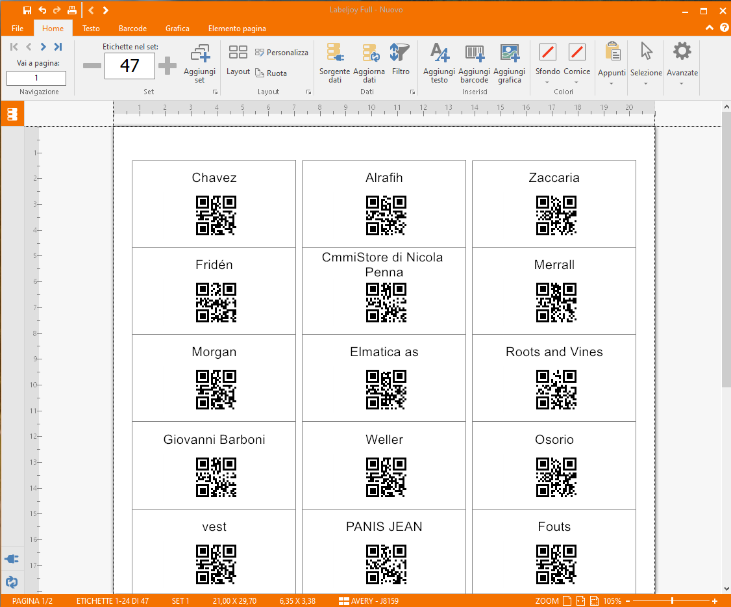
Task: Select the QR code on the Alrafih label
Action: [x=386, y=215]
